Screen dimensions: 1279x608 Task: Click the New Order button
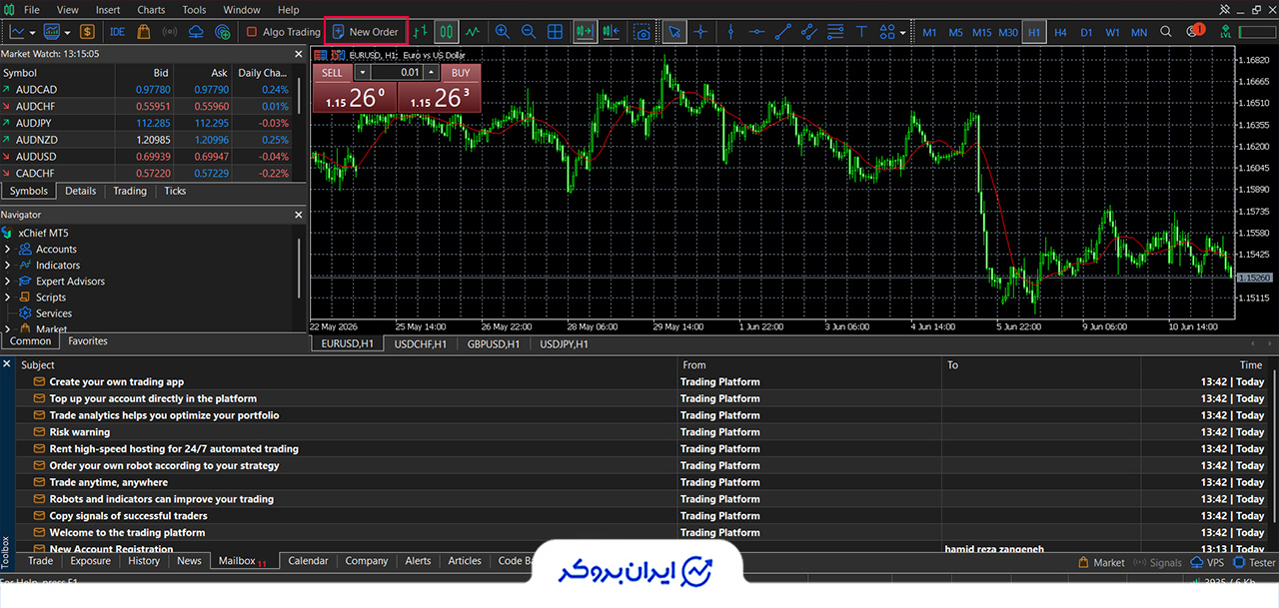[366, 32]
